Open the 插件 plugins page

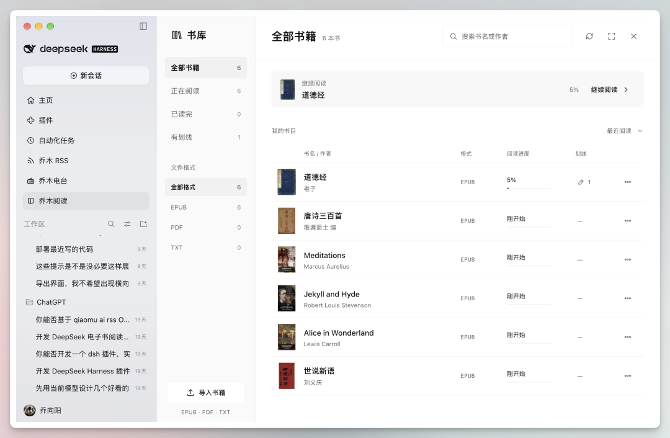[86, 120]
